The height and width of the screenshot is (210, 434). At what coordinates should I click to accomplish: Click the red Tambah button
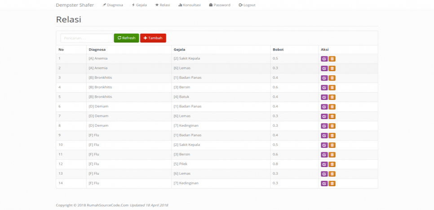pos(153,38)
